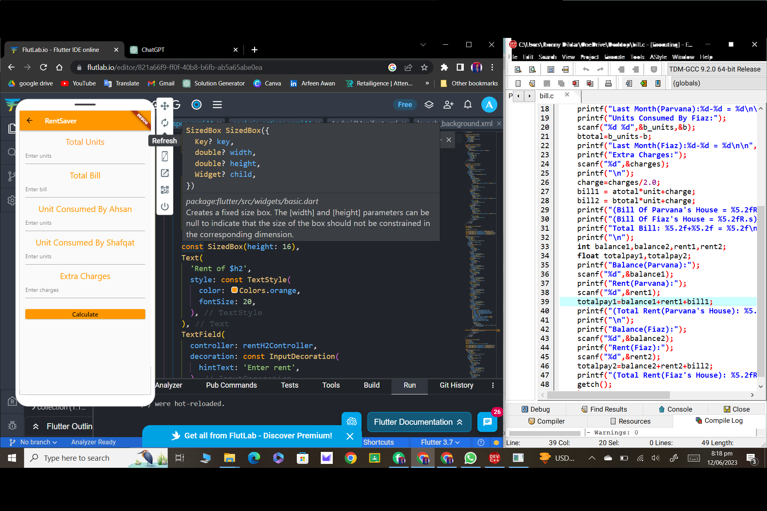Viewport: 767px width, 511px height.
Task: Click the Close button in Dev-C++ panel
Action: pyautogui.click(x=737, y=409)
